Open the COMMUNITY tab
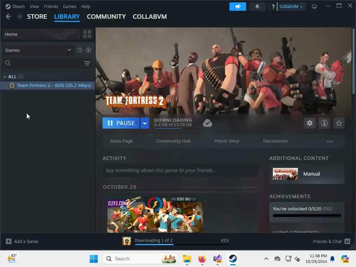 point(106,17)
